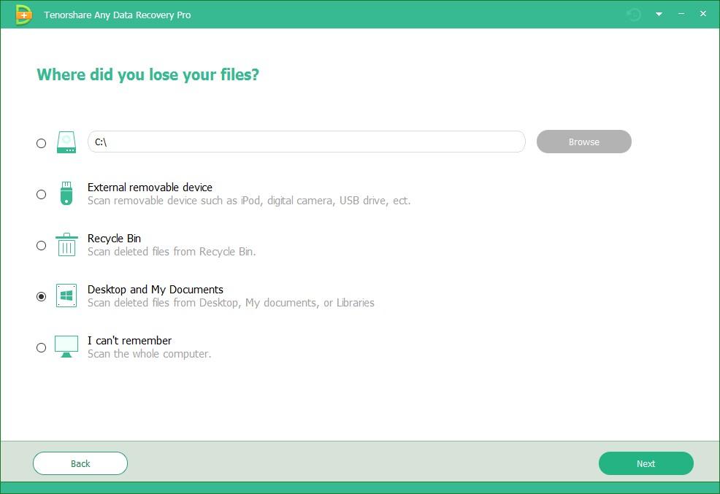Click the Tenorshare app logo icon

tap(23, 15)
